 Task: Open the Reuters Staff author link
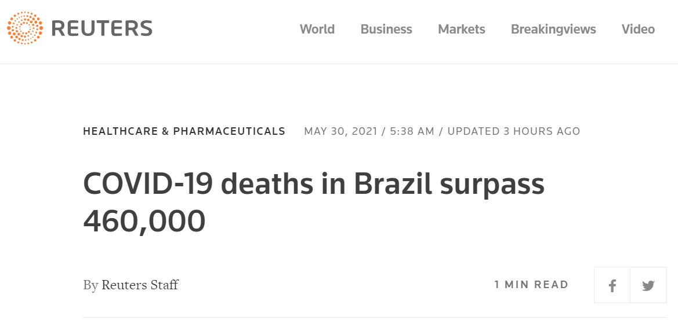coord(140,285)
